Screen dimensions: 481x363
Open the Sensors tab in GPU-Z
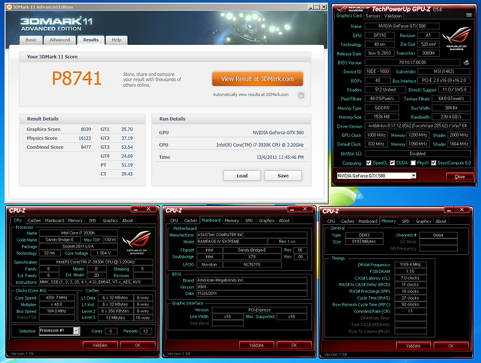(373, 16)
